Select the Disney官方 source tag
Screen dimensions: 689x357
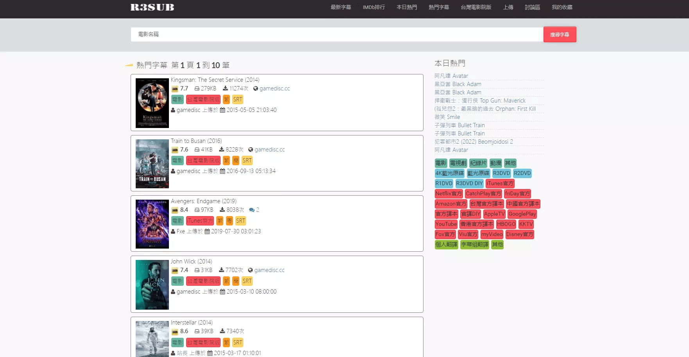click(x=520, y=234)
